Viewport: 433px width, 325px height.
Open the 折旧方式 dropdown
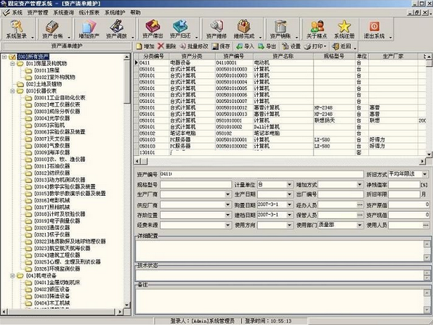(425, 174)
